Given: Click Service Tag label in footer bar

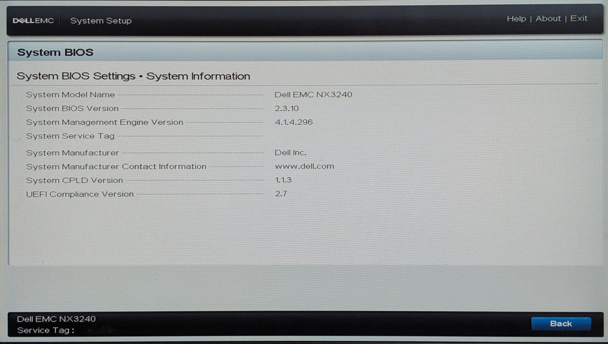Looking at the screenshot, I should click(x=46, y=330).
